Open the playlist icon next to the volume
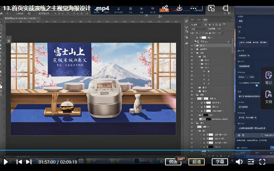This screenshot has height=171, width=274. [251, 162]
